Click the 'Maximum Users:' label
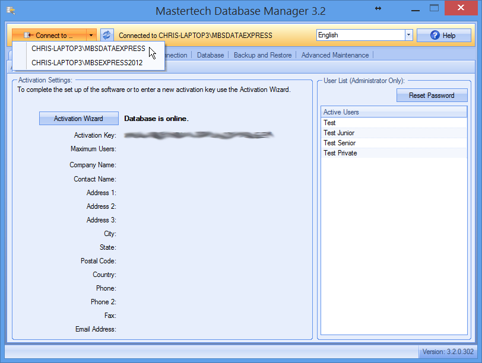 [93, 149]
